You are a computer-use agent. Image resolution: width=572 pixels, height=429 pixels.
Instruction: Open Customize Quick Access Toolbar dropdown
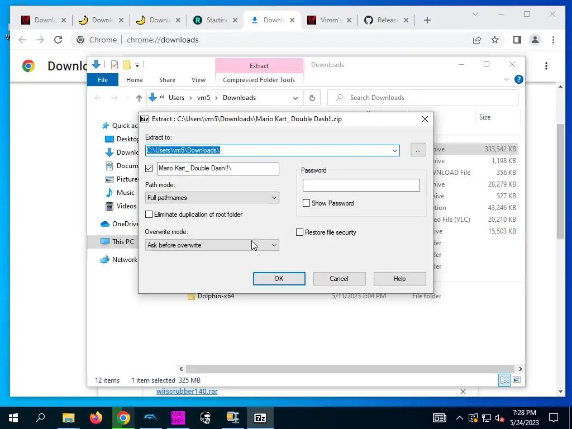click(x=137, y=65)
